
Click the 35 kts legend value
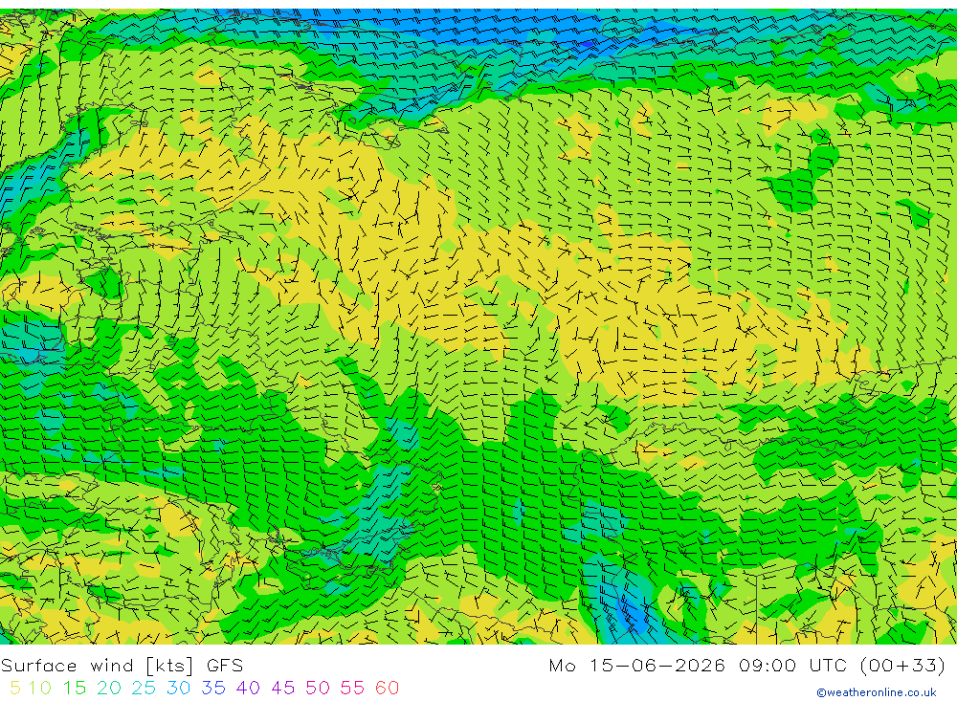[213, 688]
